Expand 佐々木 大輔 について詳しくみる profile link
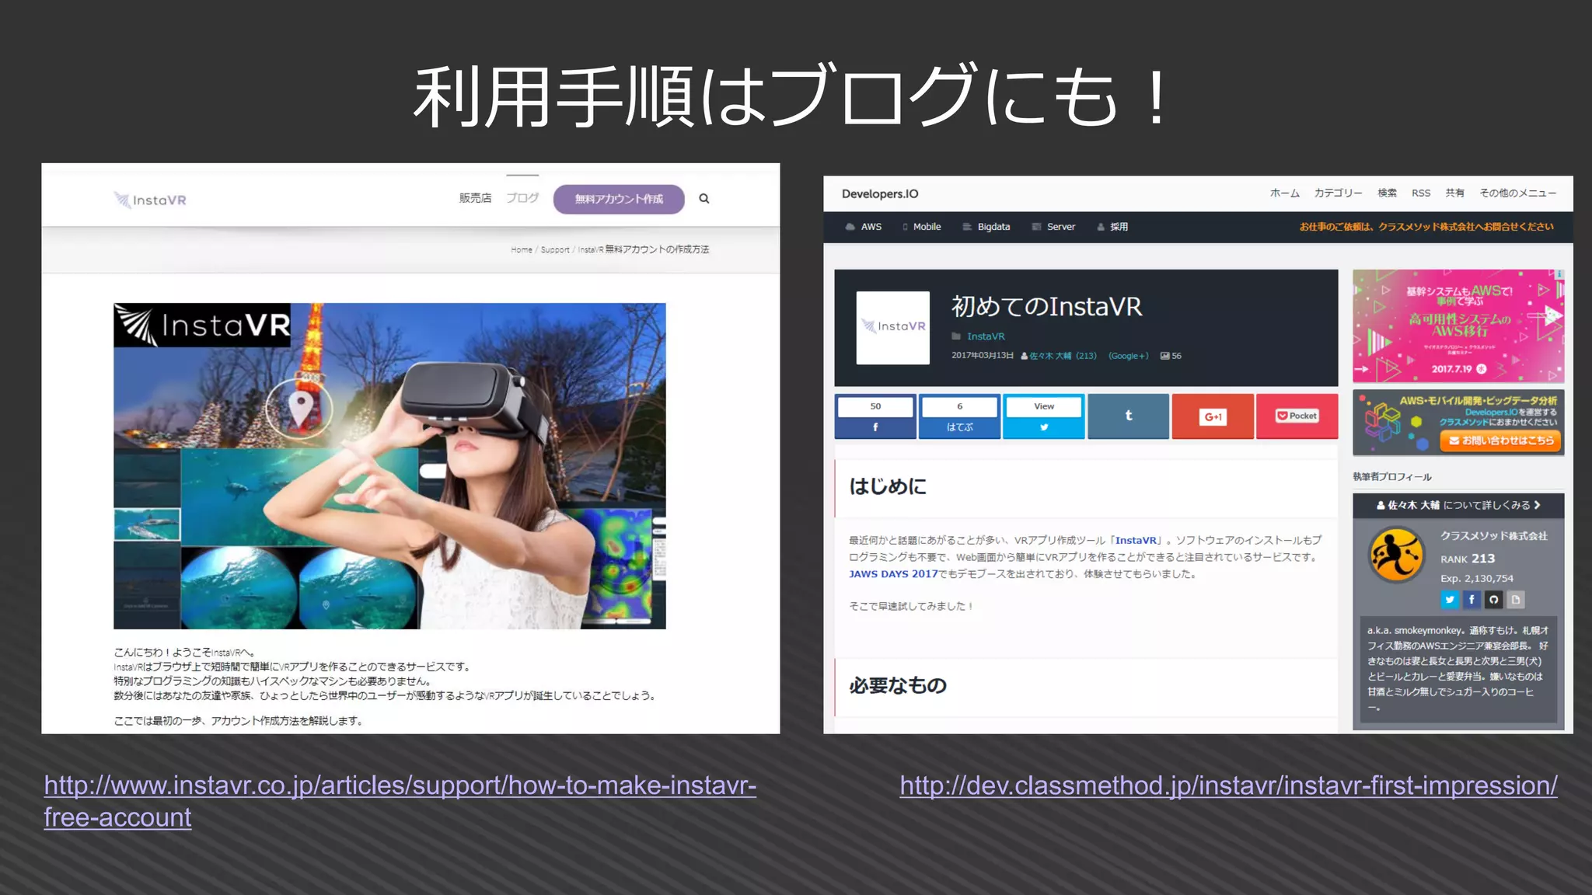The image size is (1592, 895). pos(1458,505)
